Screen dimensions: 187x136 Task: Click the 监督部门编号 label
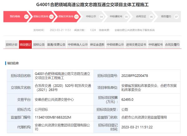tap(21, 117)
